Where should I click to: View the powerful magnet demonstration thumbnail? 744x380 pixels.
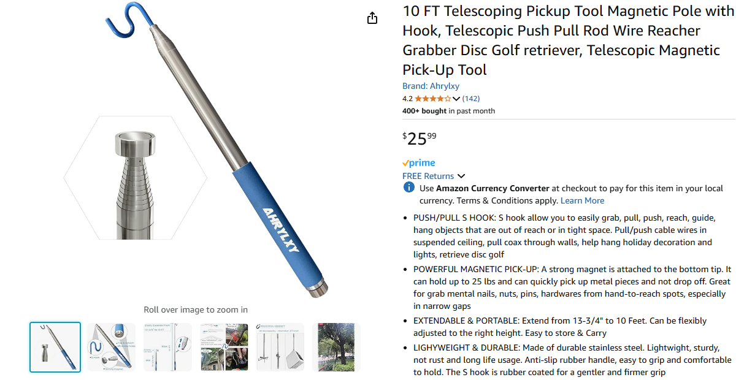[280, 347]
